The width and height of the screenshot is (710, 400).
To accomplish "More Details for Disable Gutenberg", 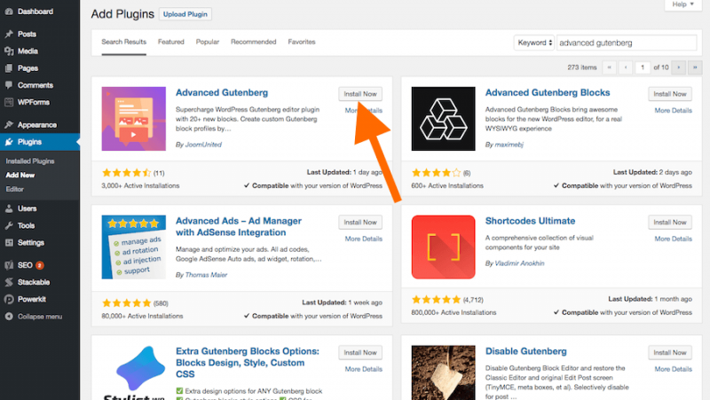I will pos(674,369).
